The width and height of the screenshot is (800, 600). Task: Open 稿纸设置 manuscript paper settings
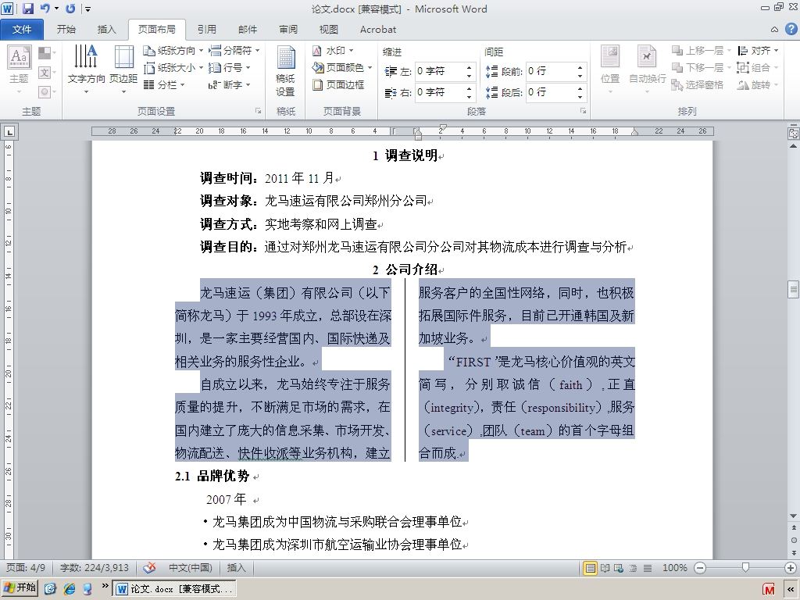(x=285, y=70)
